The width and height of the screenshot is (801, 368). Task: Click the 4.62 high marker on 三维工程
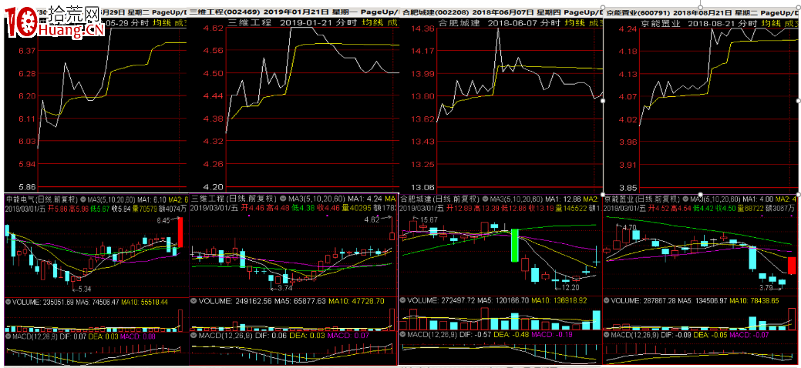coord(372,220)
